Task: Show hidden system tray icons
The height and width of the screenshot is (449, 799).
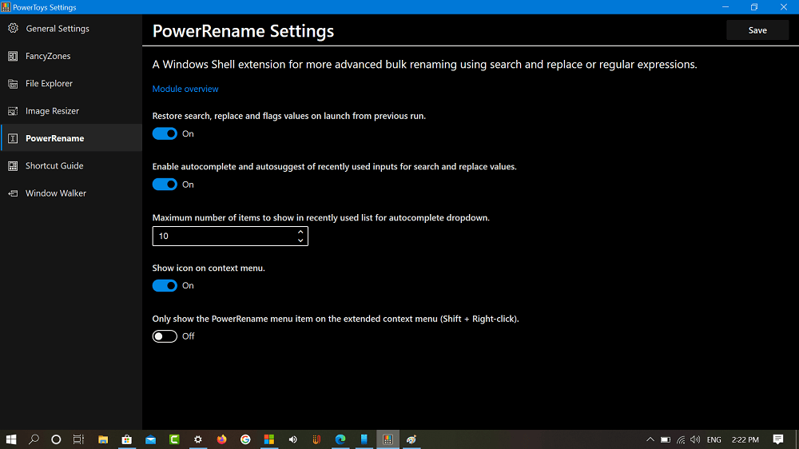Action: [x=650, y=439]
